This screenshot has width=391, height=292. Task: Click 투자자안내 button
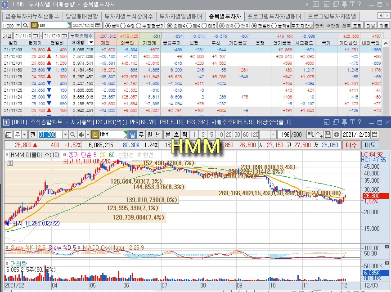point(302,26)
